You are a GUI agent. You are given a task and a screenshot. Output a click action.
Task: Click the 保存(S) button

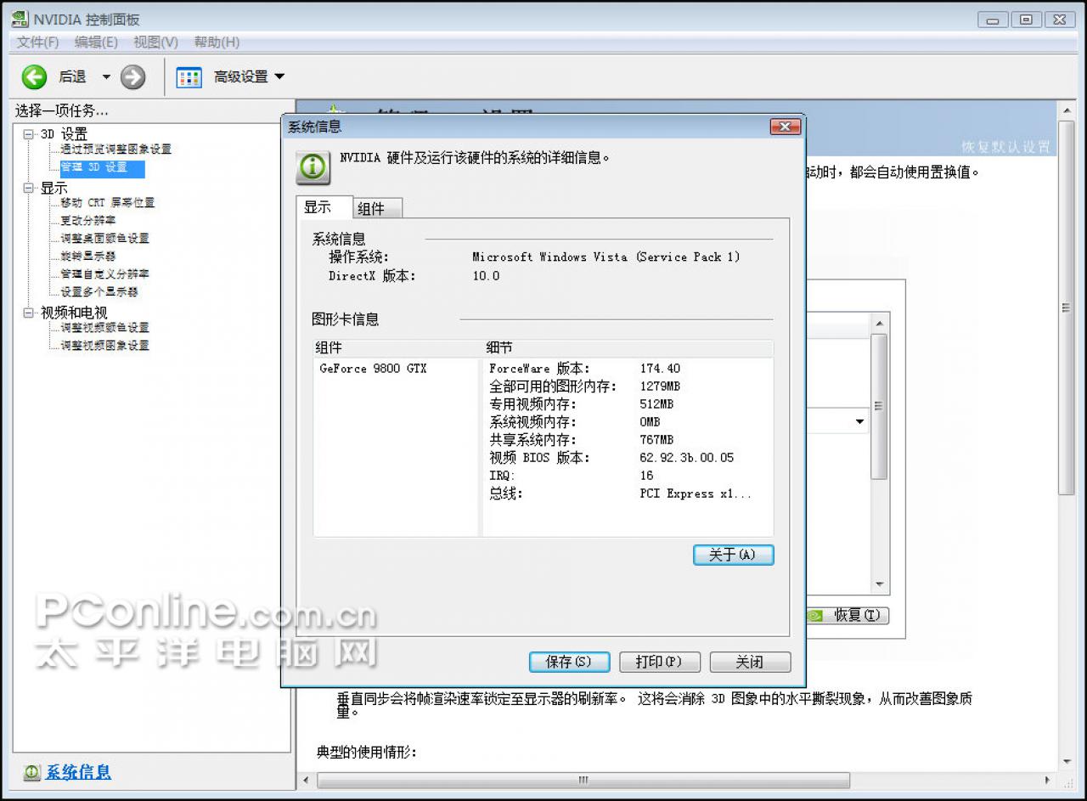(x=569, y=662)
